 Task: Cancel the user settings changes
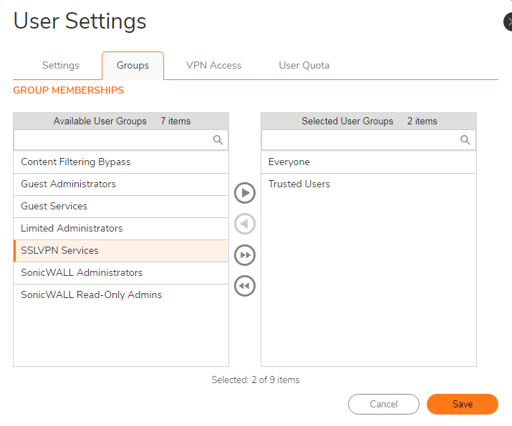pos(384,404)
